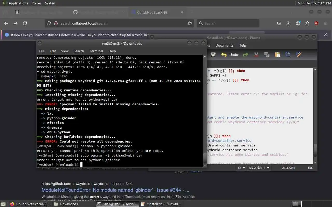Click the Firefox Search box

228,23
